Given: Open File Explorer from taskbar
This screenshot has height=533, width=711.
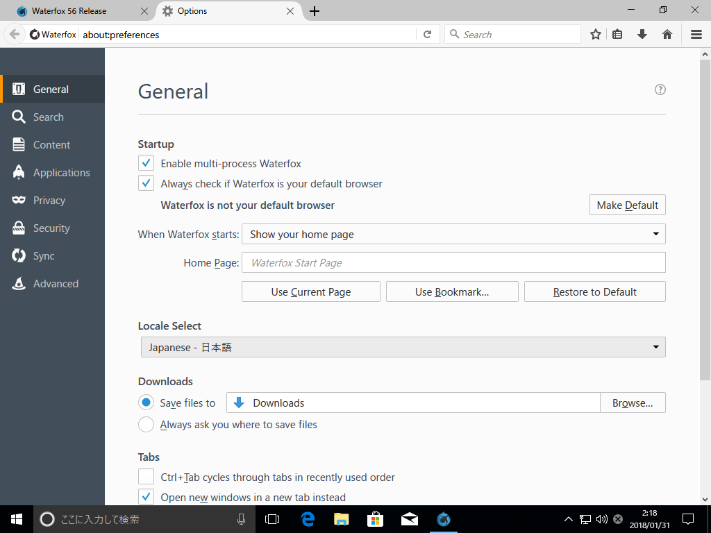Looking at the screenshot, I should tap(342, 519).
